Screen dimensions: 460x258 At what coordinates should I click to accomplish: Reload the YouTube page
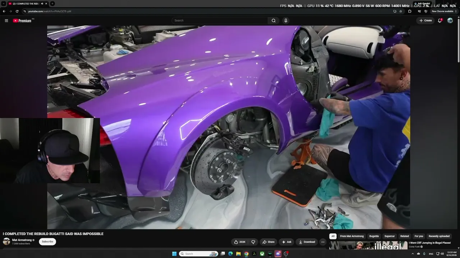(x=17, y=11)
